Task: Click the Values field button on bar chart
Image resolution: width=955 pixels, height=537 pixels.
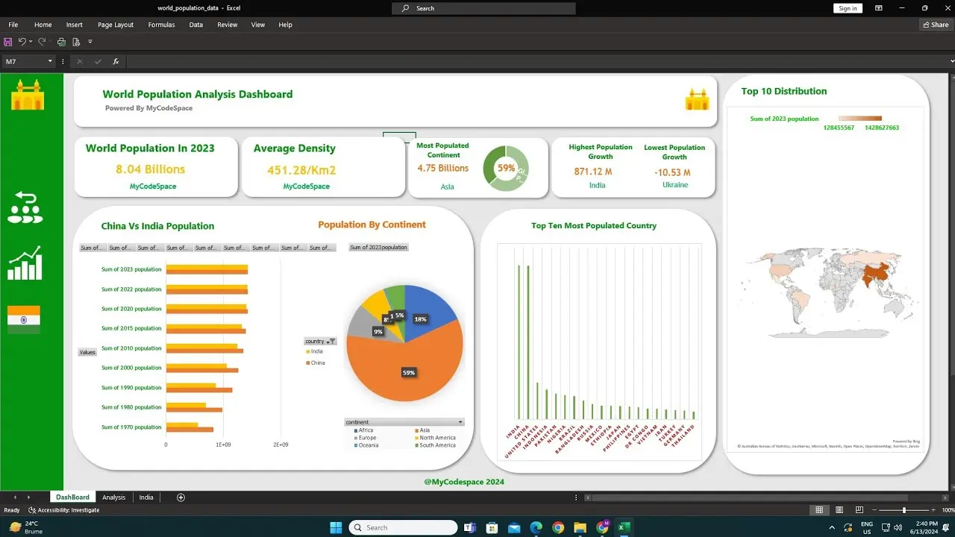Action: 87,352
